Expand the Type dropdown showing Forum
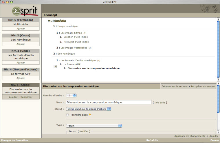 [94, 126]
